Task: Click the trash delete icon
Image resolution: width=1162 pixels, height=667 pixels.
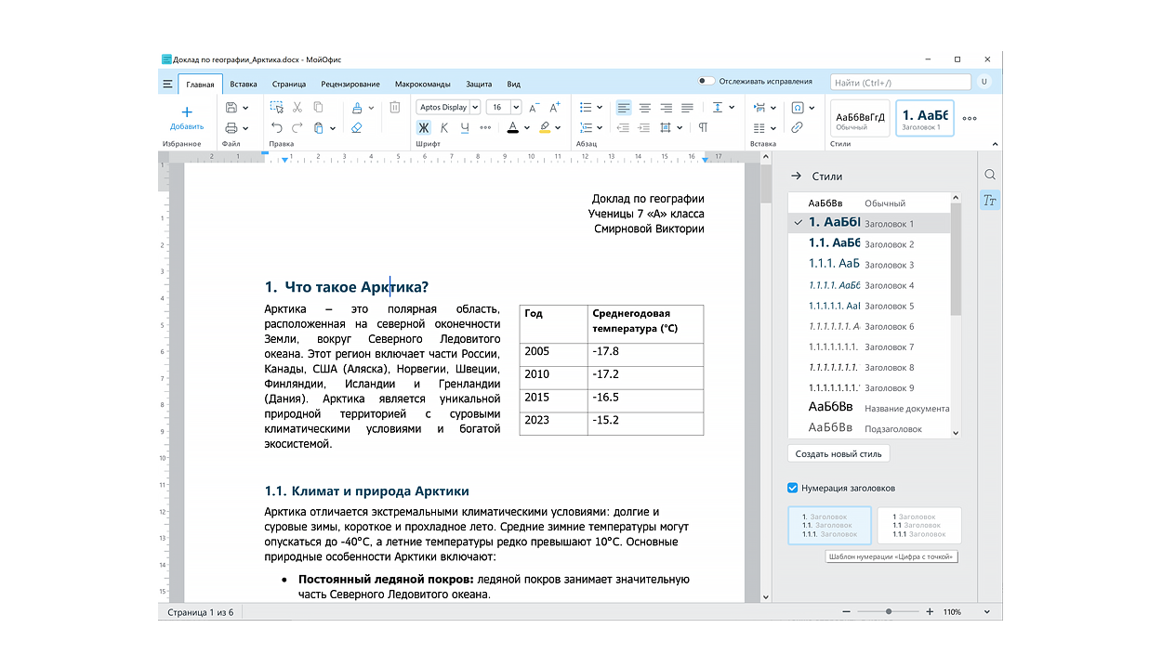Action: [395, 107]
